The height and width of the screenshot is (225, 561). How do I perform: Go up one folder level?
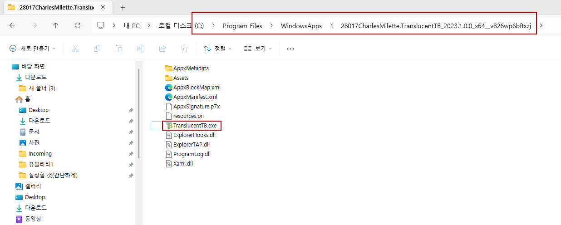point(56,25)
